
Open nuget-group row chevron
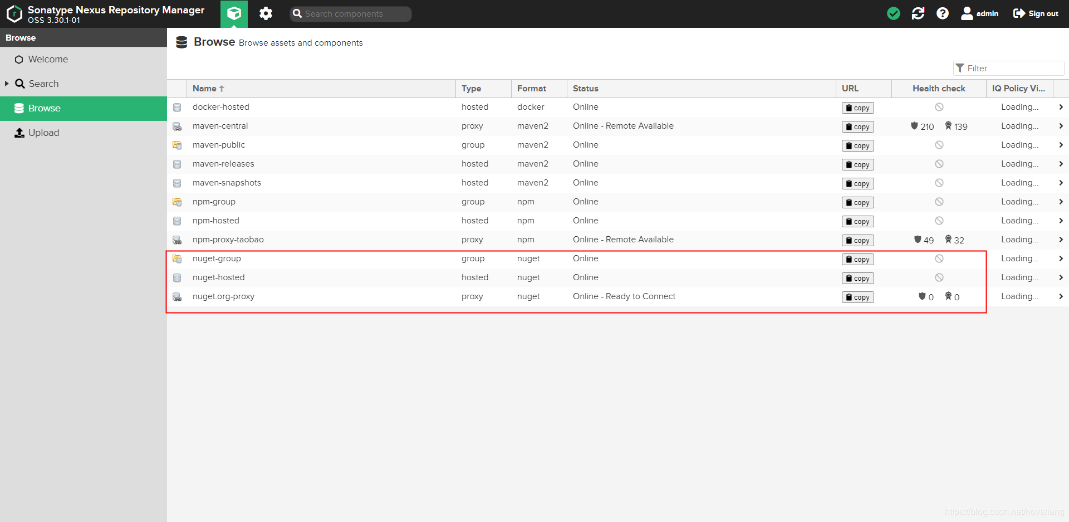pyautogui.click(x=1061, y=258)
